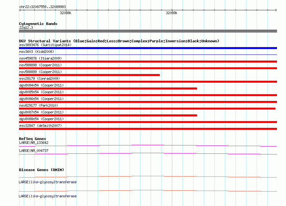Click the nsv459876 (Itsara2009) label
286x206 pixels.
tap(40, 58)
